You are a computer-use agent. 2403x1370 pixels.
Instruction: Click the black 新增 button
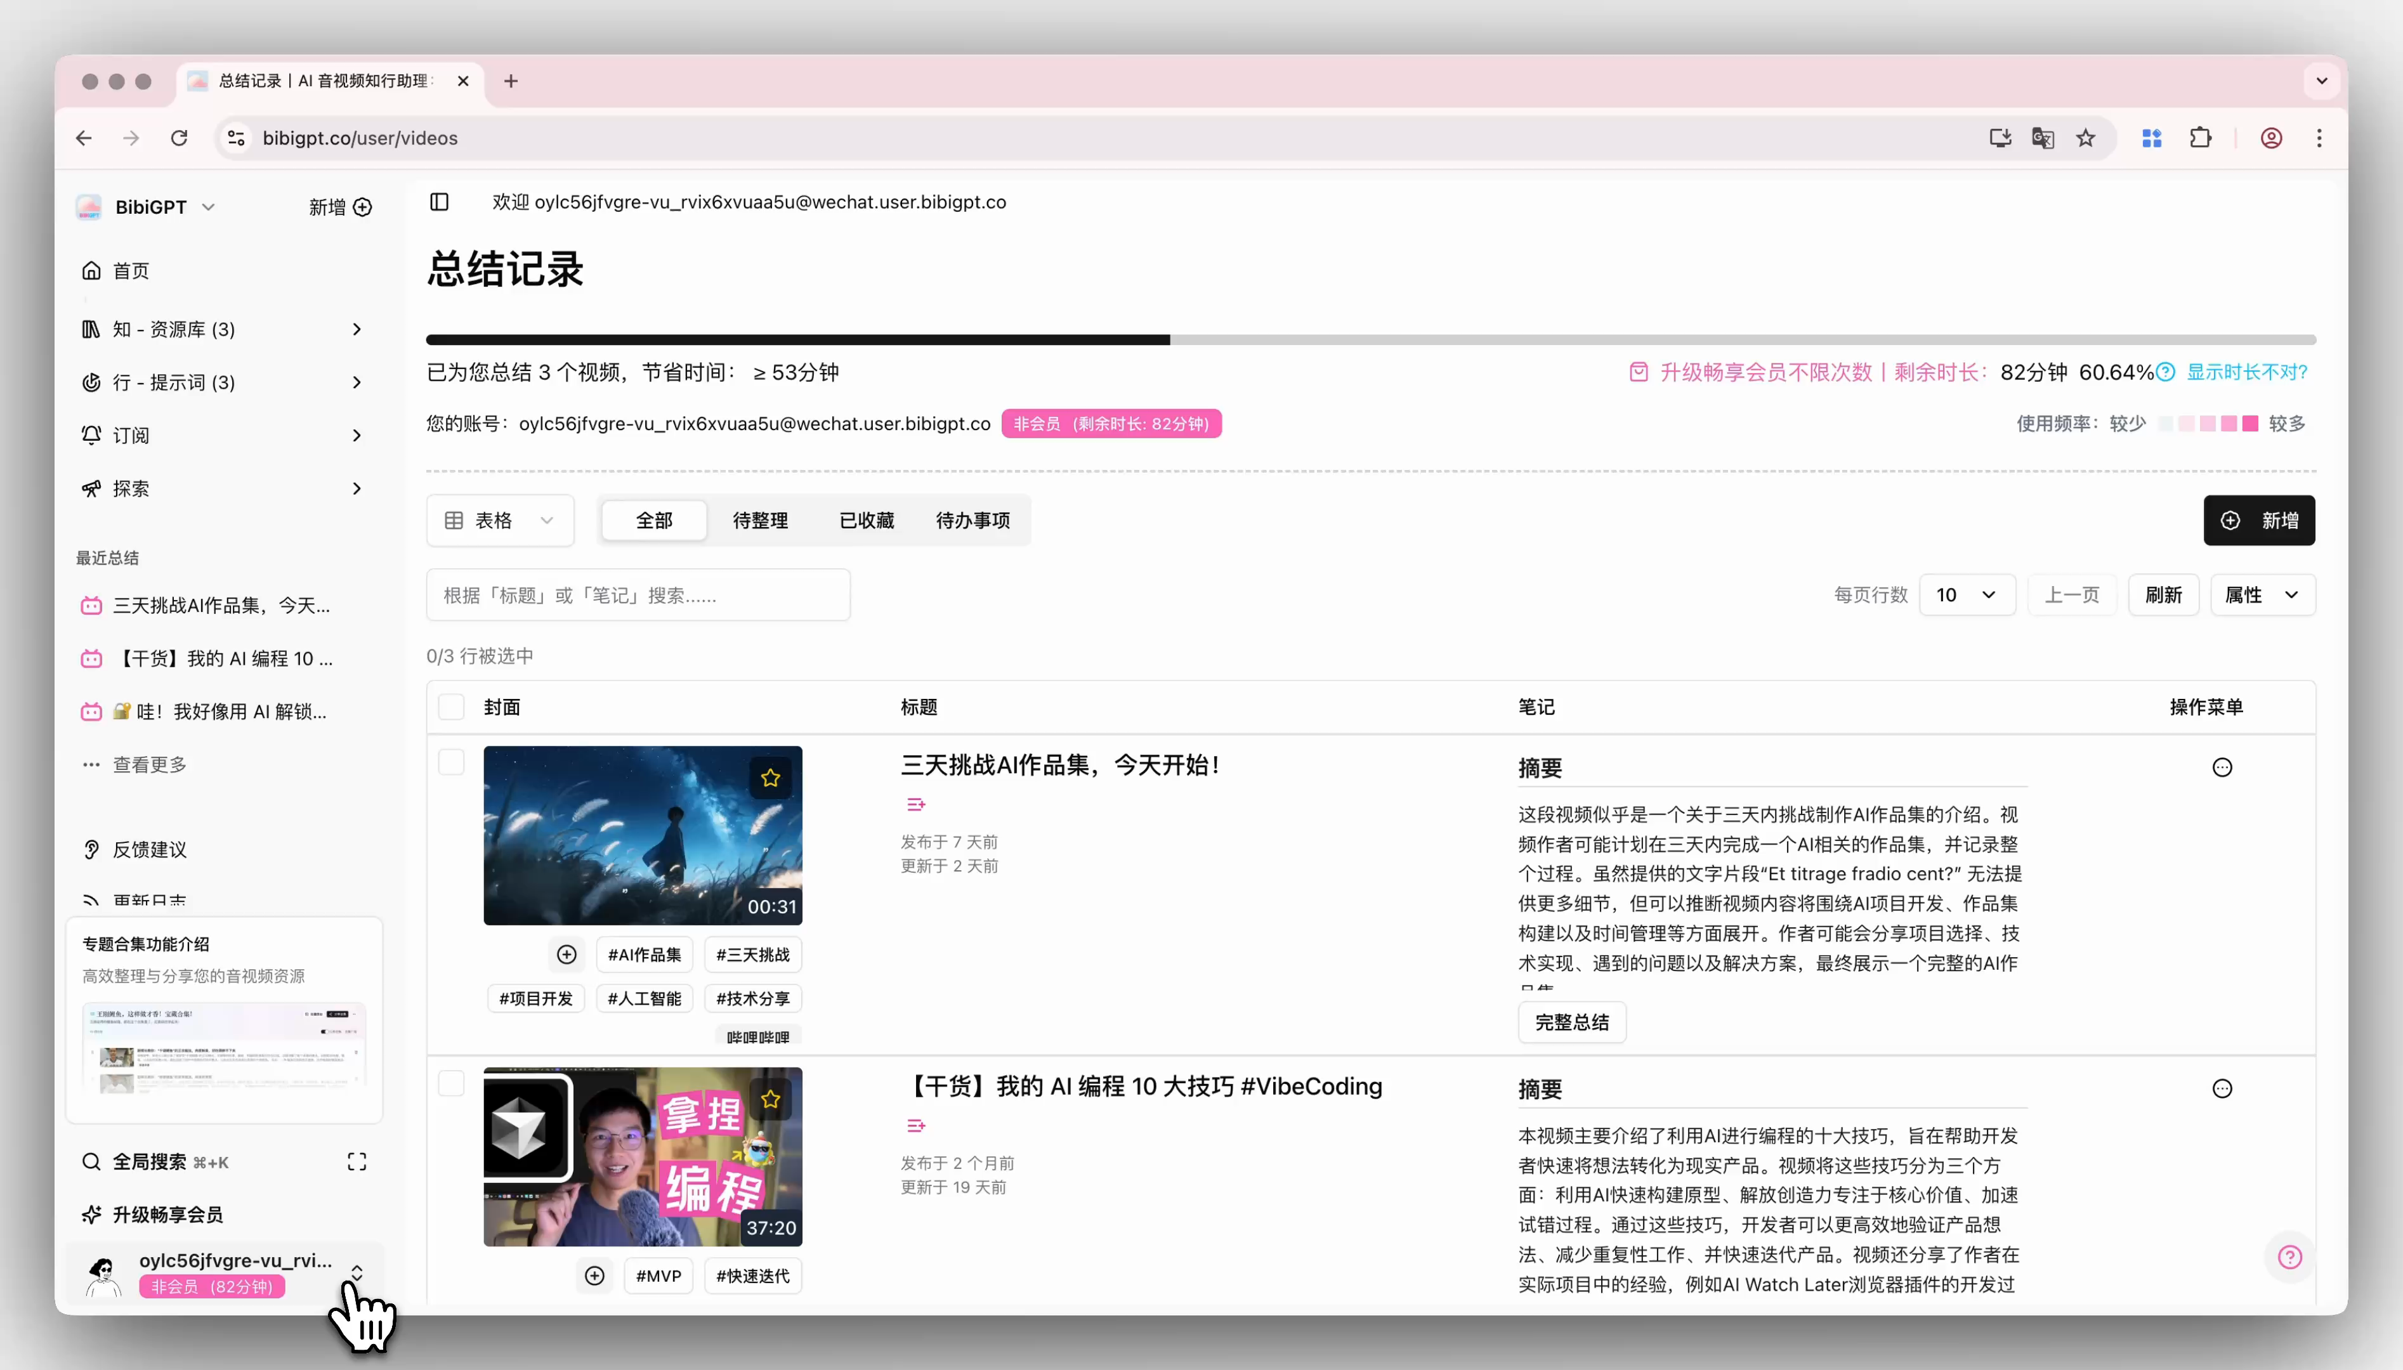2259,520
